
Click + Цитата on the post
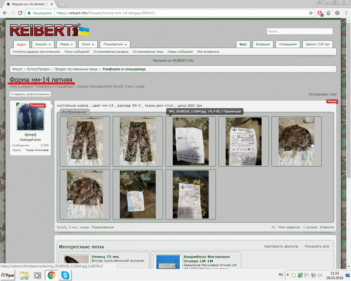(x=310, y=227)
